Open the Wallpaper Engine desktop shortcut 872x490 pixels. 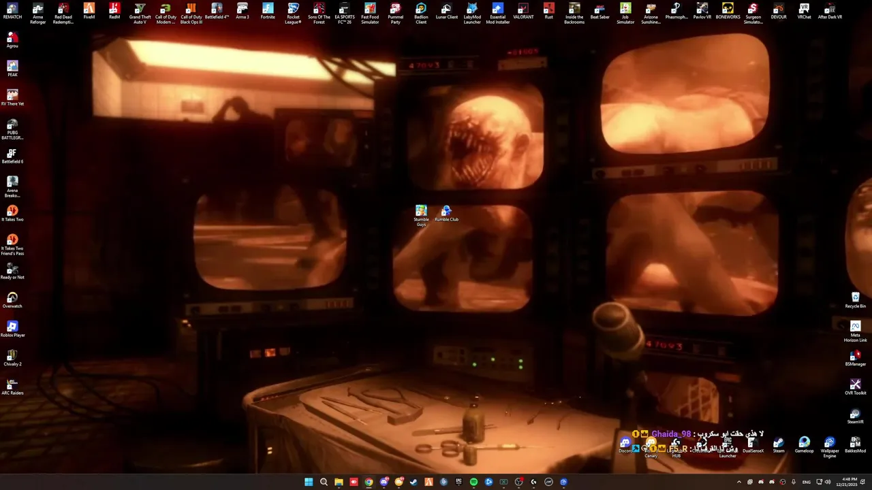tap(830, 447)
